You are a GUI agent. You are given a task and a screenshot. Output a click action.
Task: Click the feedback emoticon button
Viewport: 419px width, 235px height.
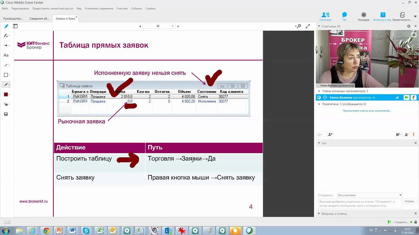398,134
